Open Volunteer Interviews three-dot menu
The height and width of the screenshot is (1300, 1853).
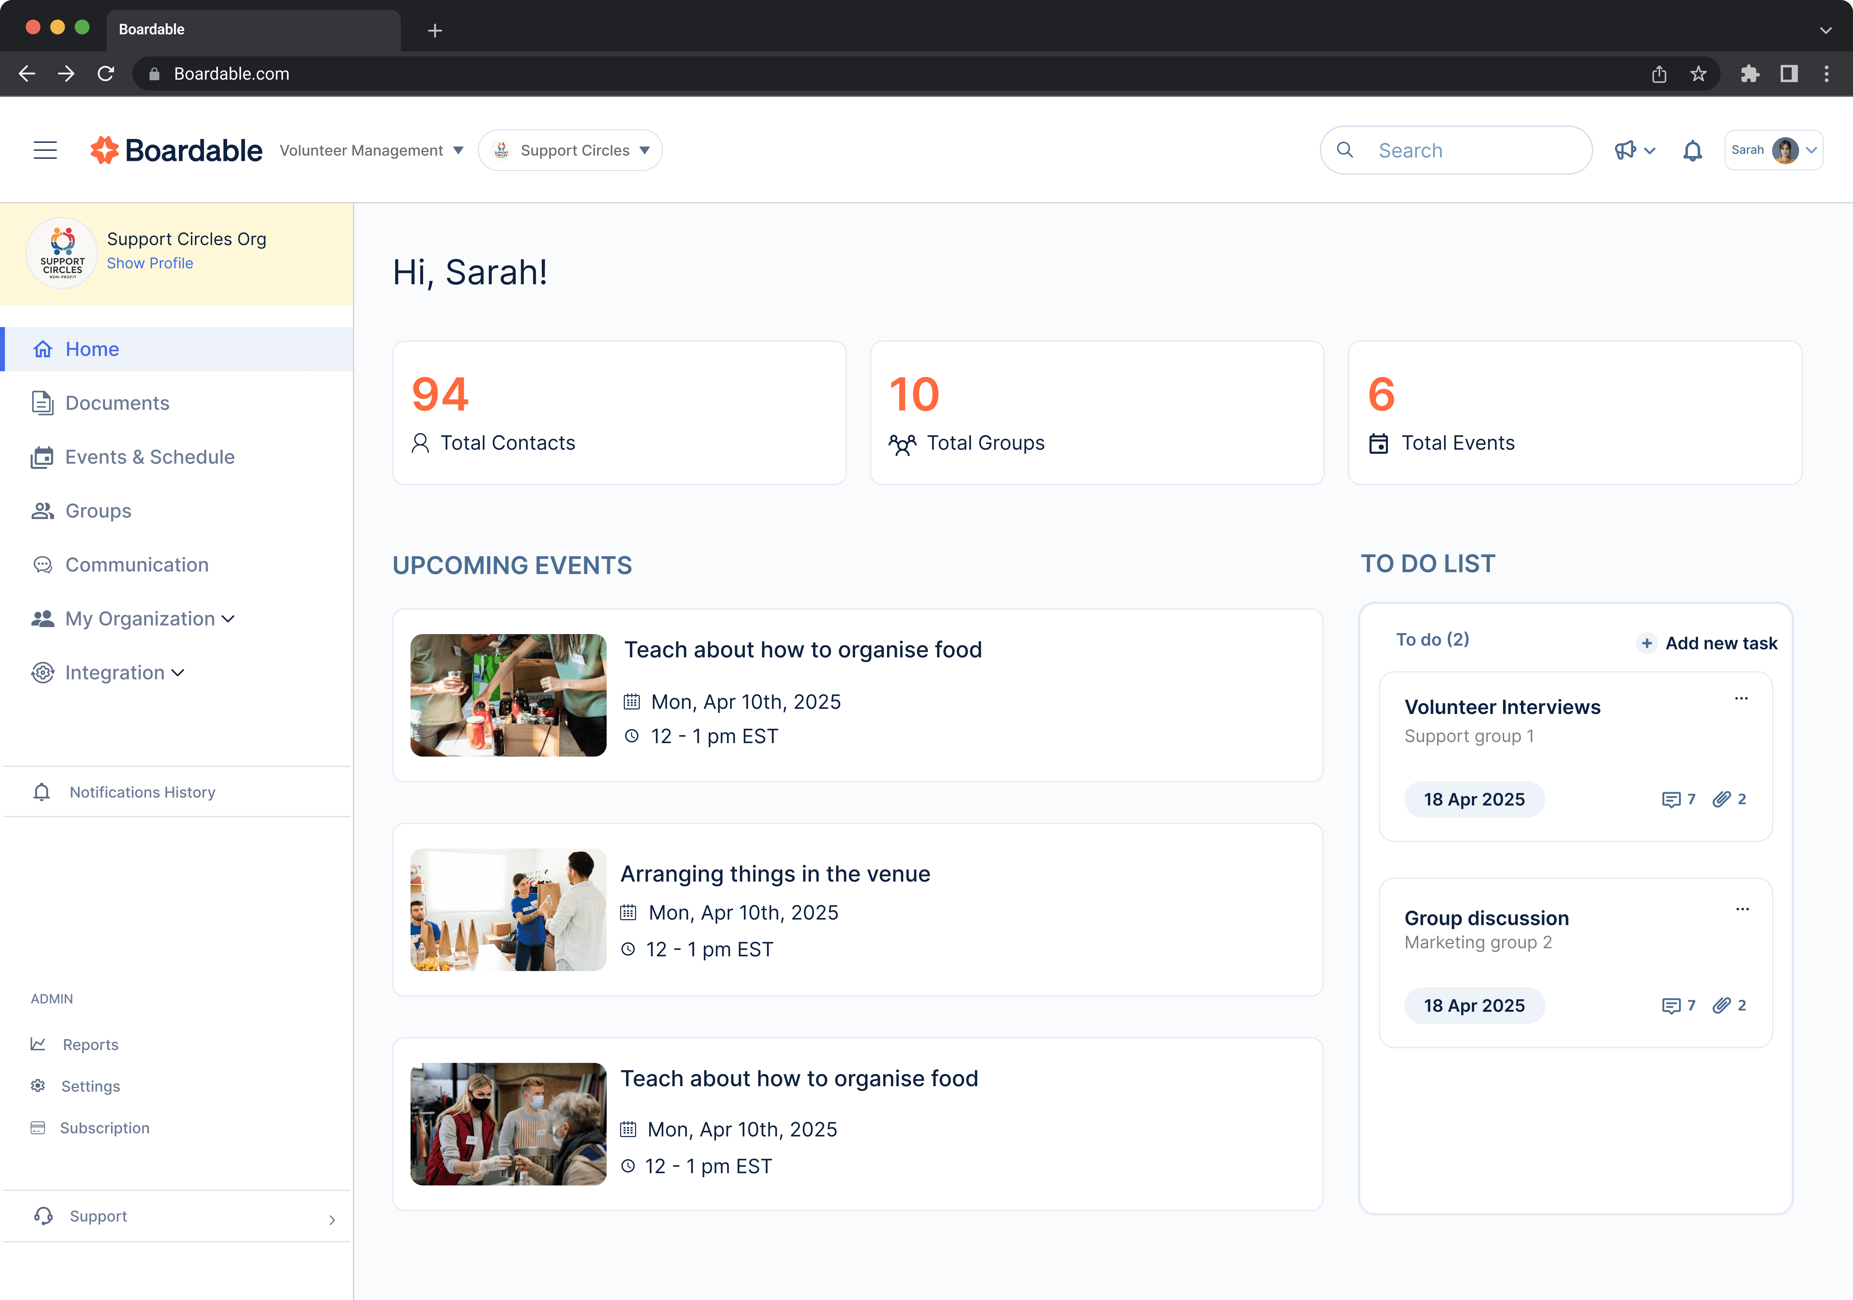pos(1741,698)
